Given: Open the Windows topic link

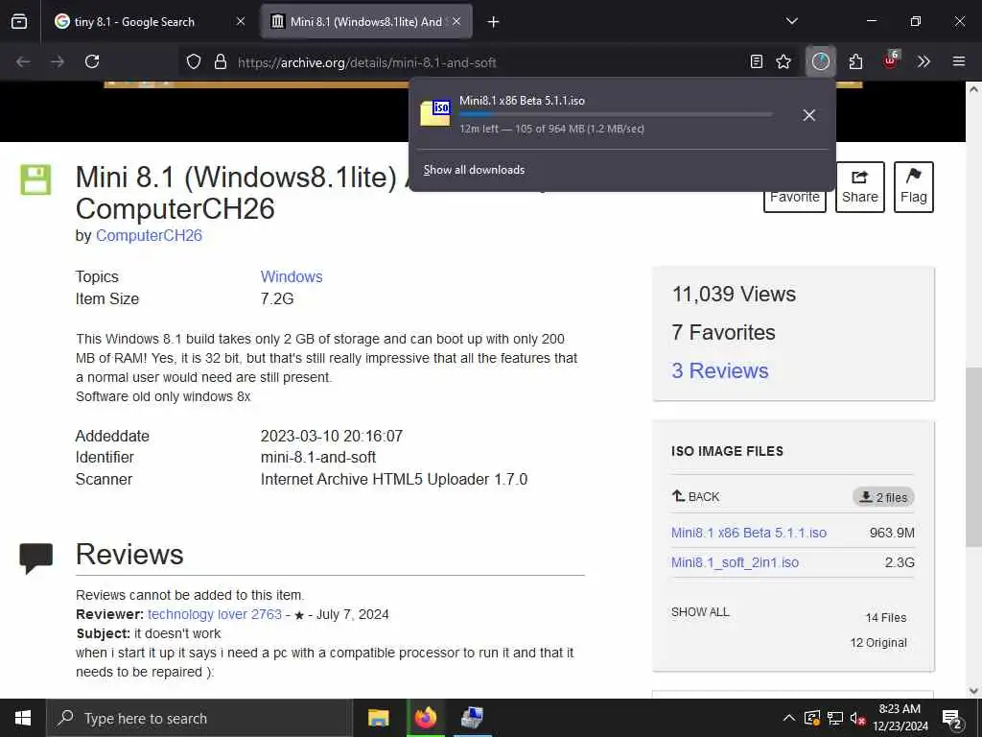Looking at the screenshot, I should point(292,276).
